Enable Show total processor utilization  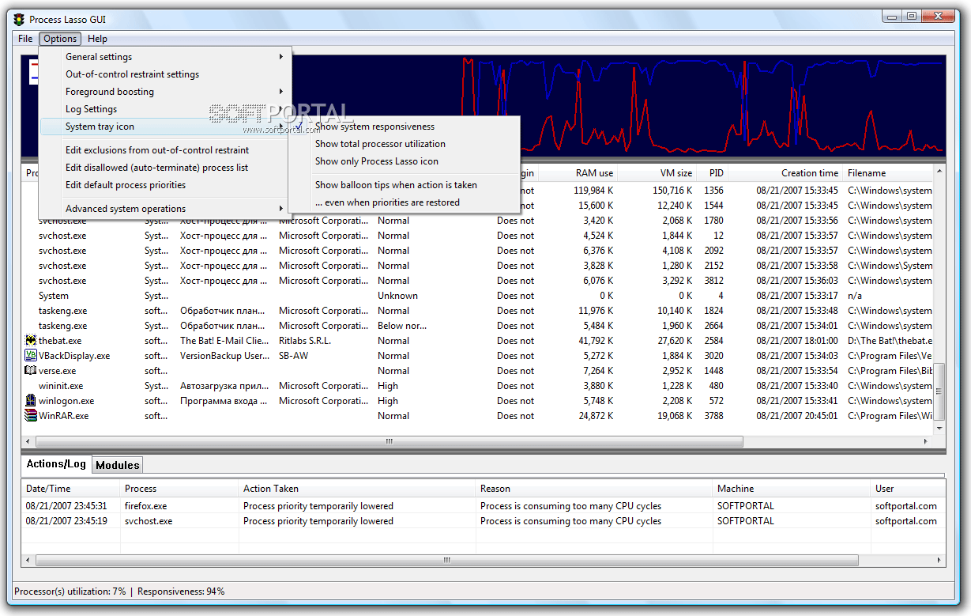coord(380,144)
